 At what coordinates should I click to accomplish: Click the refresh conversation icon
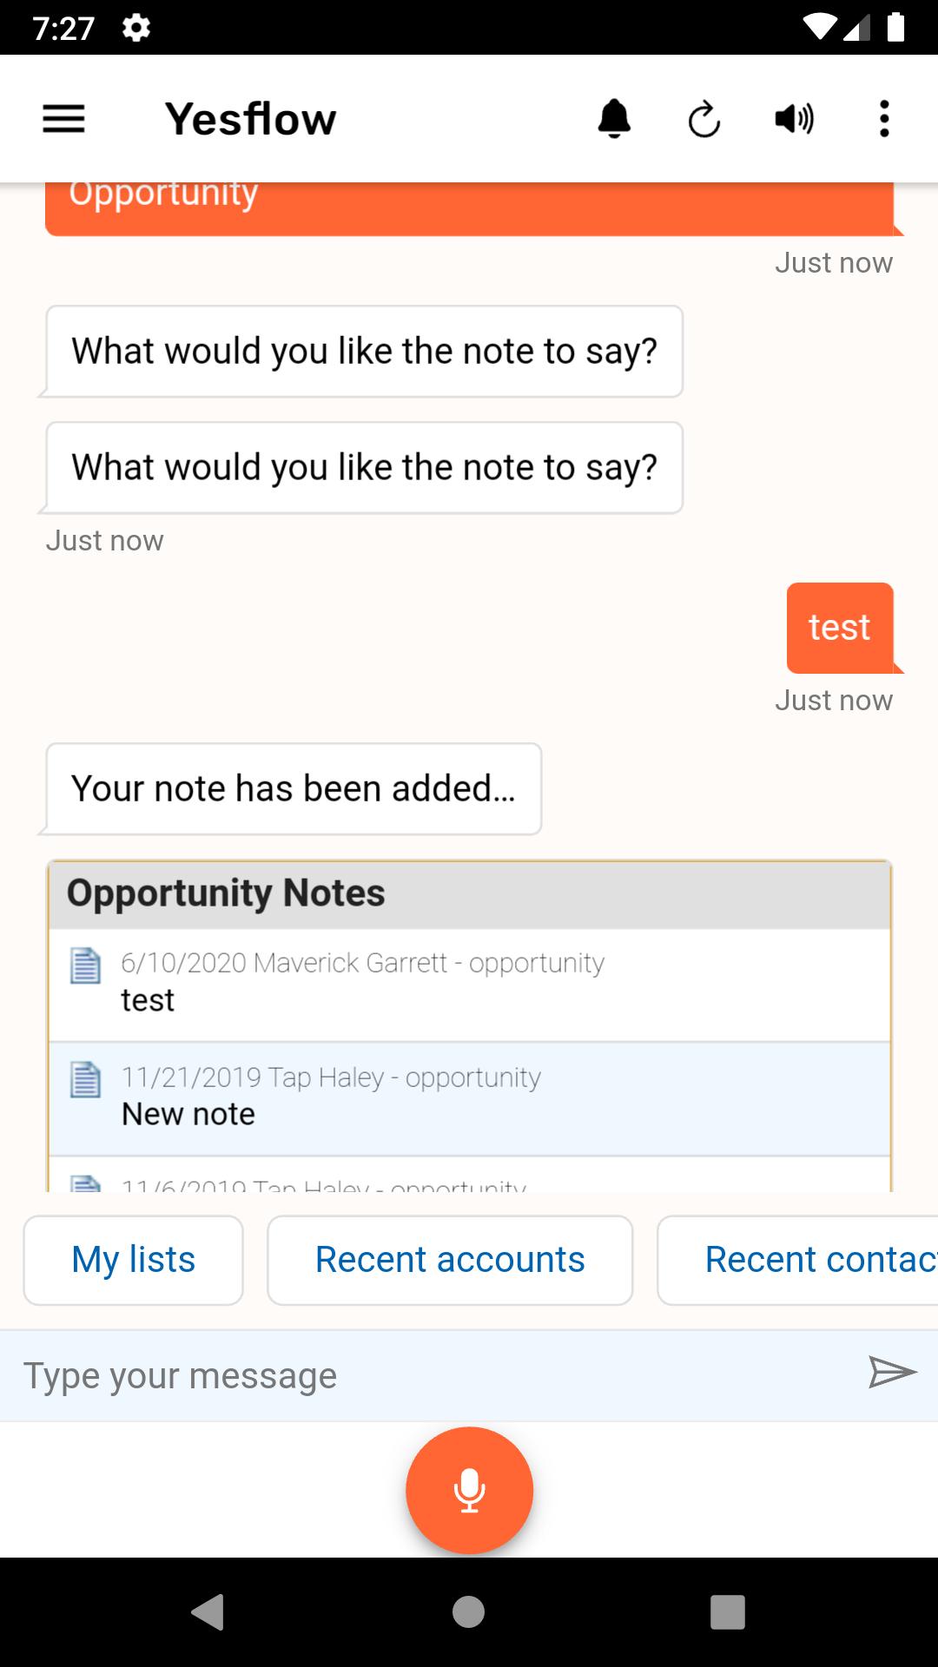coord(704,119)
